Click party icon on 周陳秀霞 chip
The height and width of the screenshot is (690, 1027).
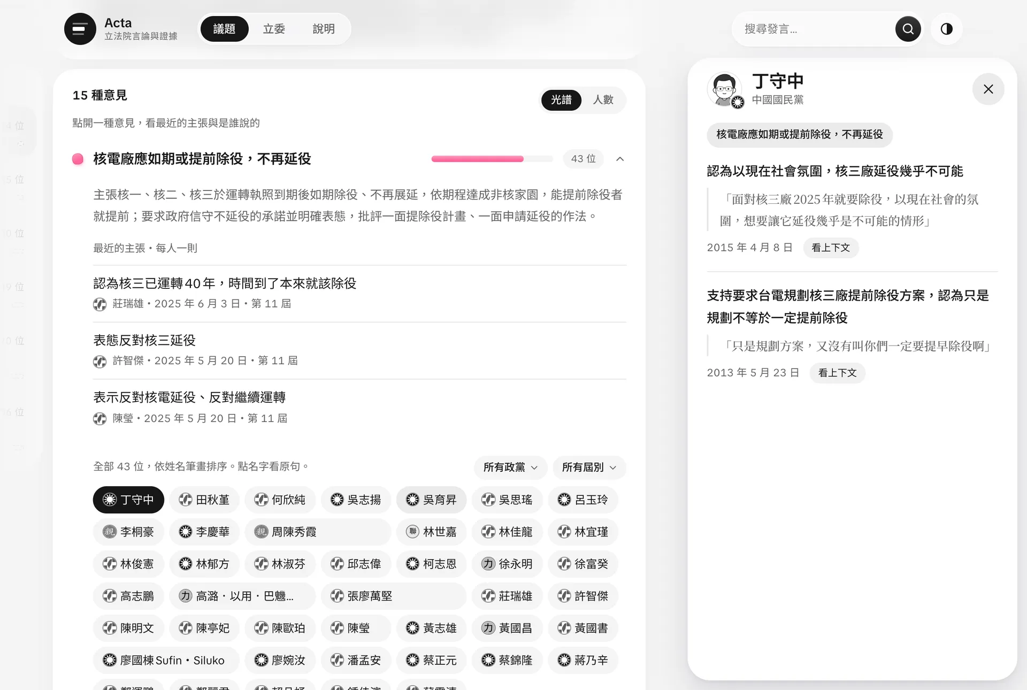coord(261,532)
